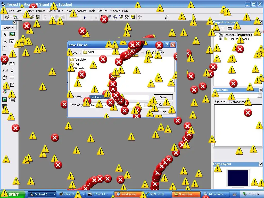Open the Tools menu

pyautogui.click(x=92, y=11)
